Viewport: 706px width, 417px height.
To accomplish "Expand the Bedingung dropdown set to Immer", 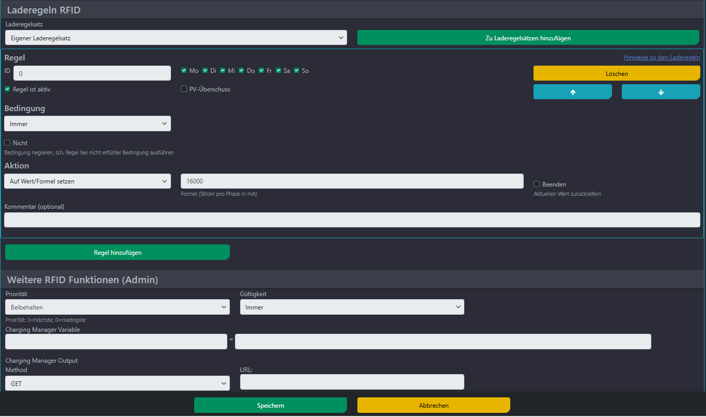I will (87, 124).
